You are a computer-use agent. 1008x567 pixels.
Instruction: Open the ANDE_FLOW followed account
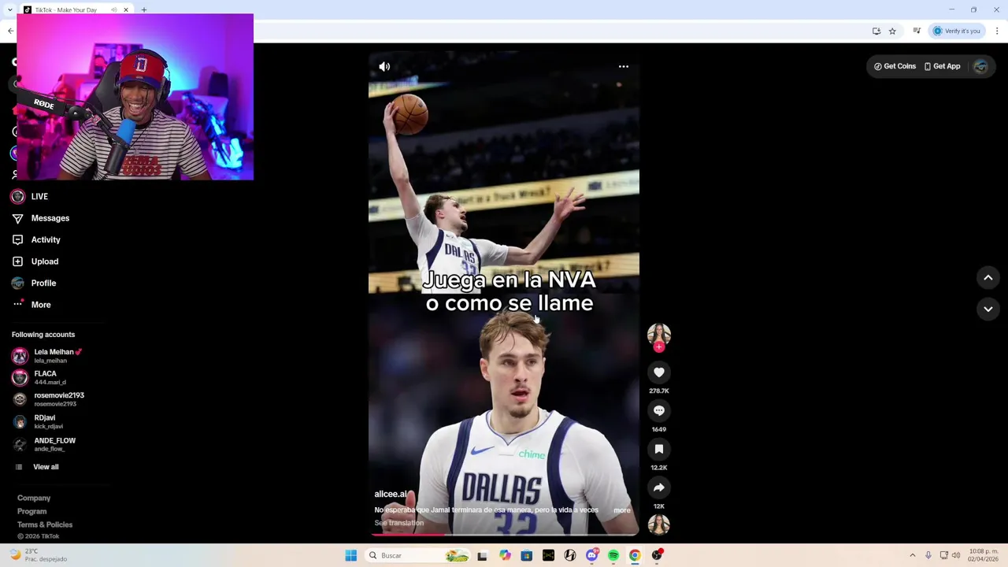[x=44, y=444]
